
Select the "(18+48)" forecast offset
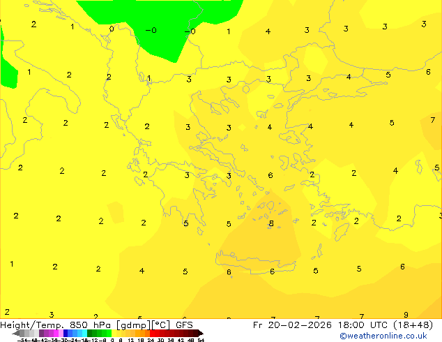pos(413,325)
